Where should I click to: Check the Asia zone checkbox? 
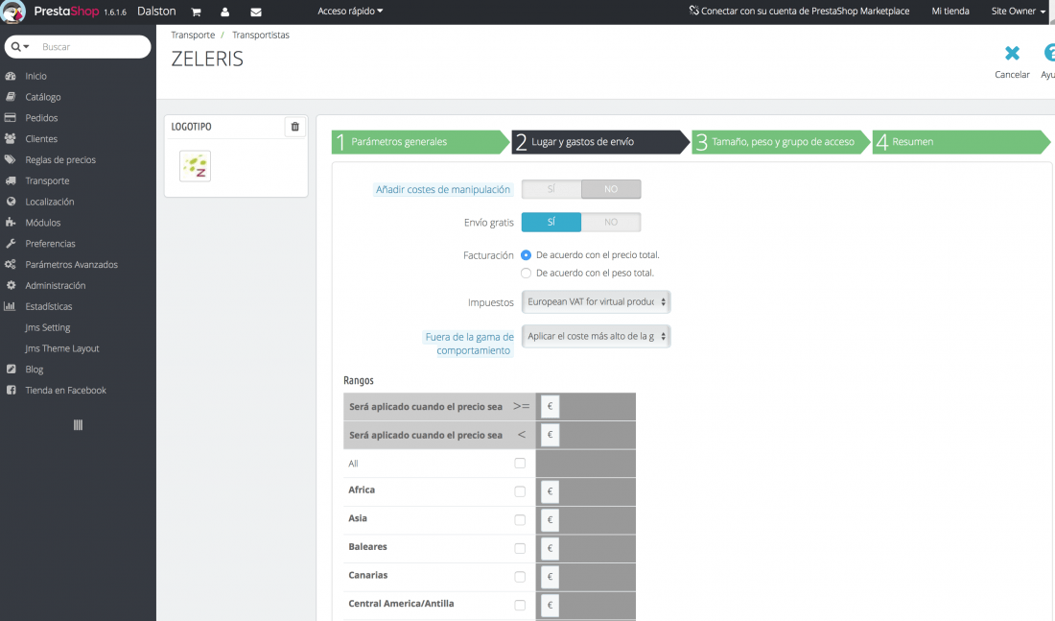(520, 520)
